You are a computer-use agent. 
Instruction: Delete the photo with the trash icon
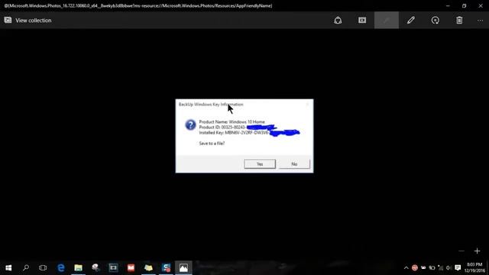pos(459,21)
